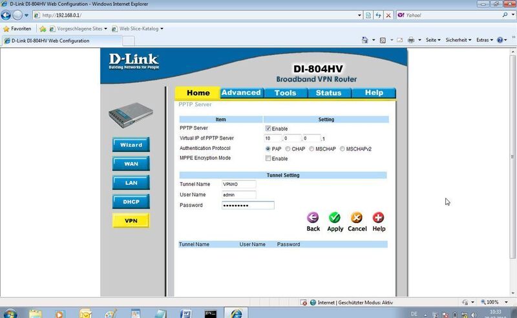This screenshot has width=517, height=318.
Task: Click the browser forward navigation arrow
Action: click(17, 15)
